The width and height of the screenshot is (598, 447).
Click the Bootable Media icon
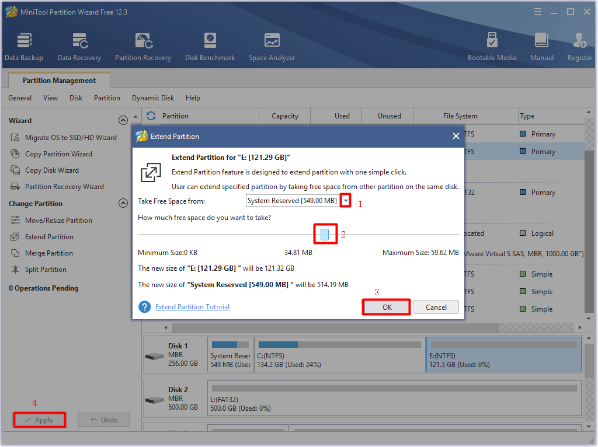coord(492,47)
